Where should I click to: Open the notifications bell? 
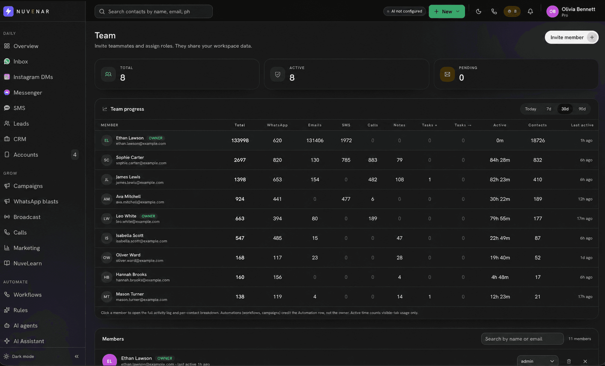[530, 11]
